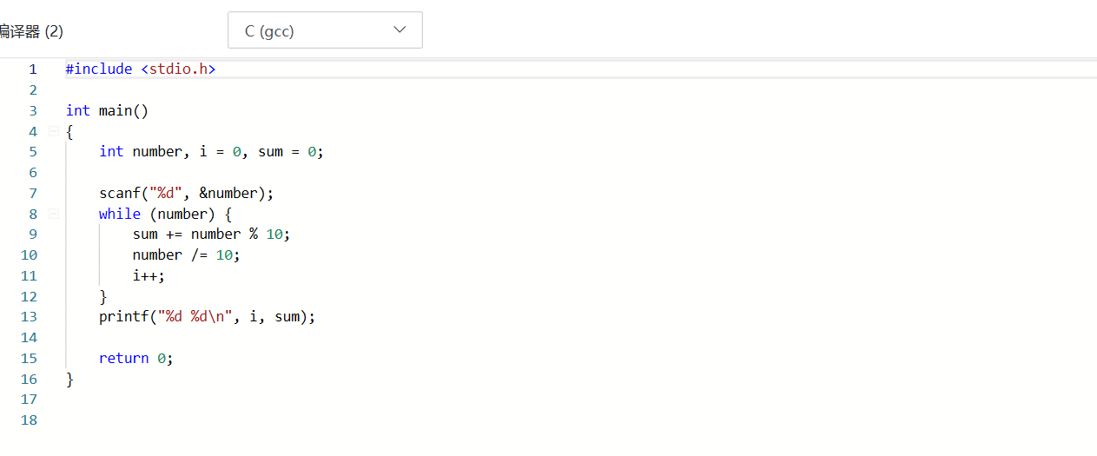Click the int number declaration line
This screenshot has width=1097, height=456.
point(210,151)
